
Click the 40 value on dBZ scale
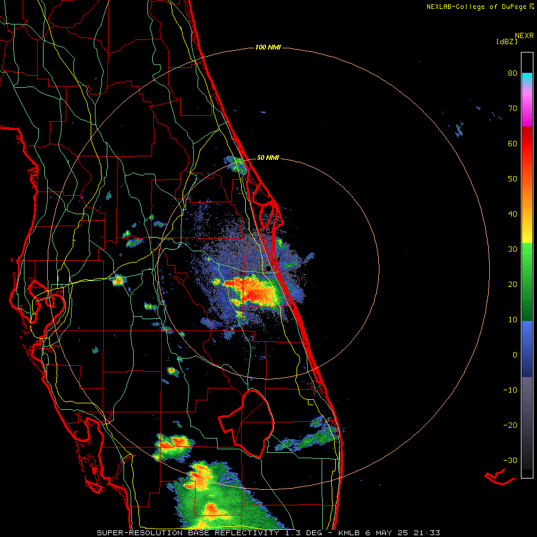[513, 214]
